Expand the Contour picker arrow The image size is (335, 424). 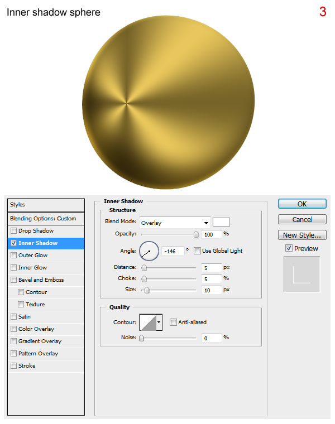159,322
